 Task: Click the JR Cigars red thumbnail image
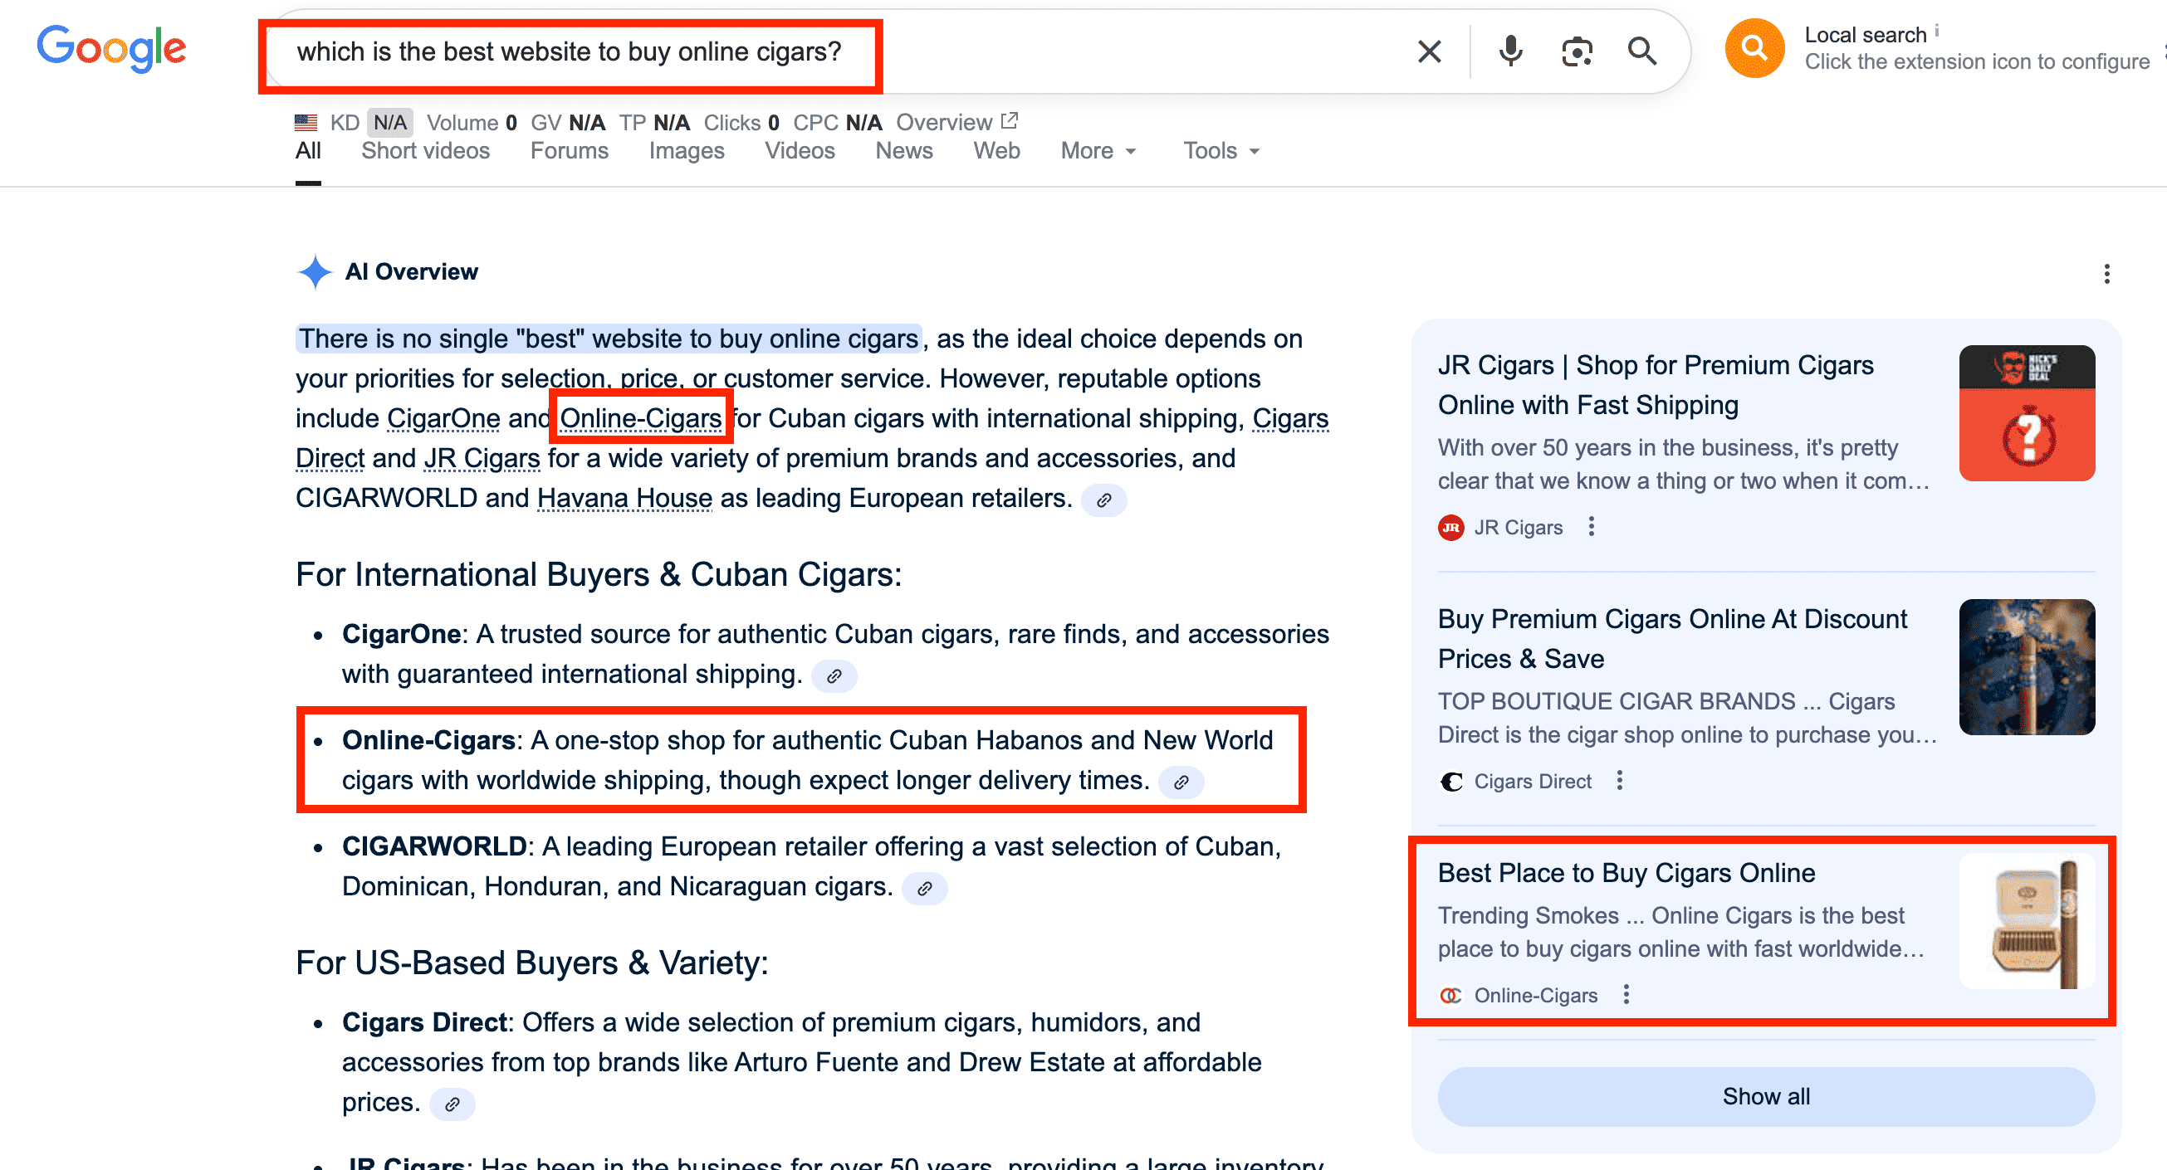[x=2027, y=413]
